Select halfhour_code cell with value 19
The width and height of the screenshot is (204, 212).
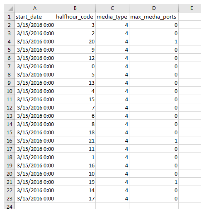click(x=75, y=182)
